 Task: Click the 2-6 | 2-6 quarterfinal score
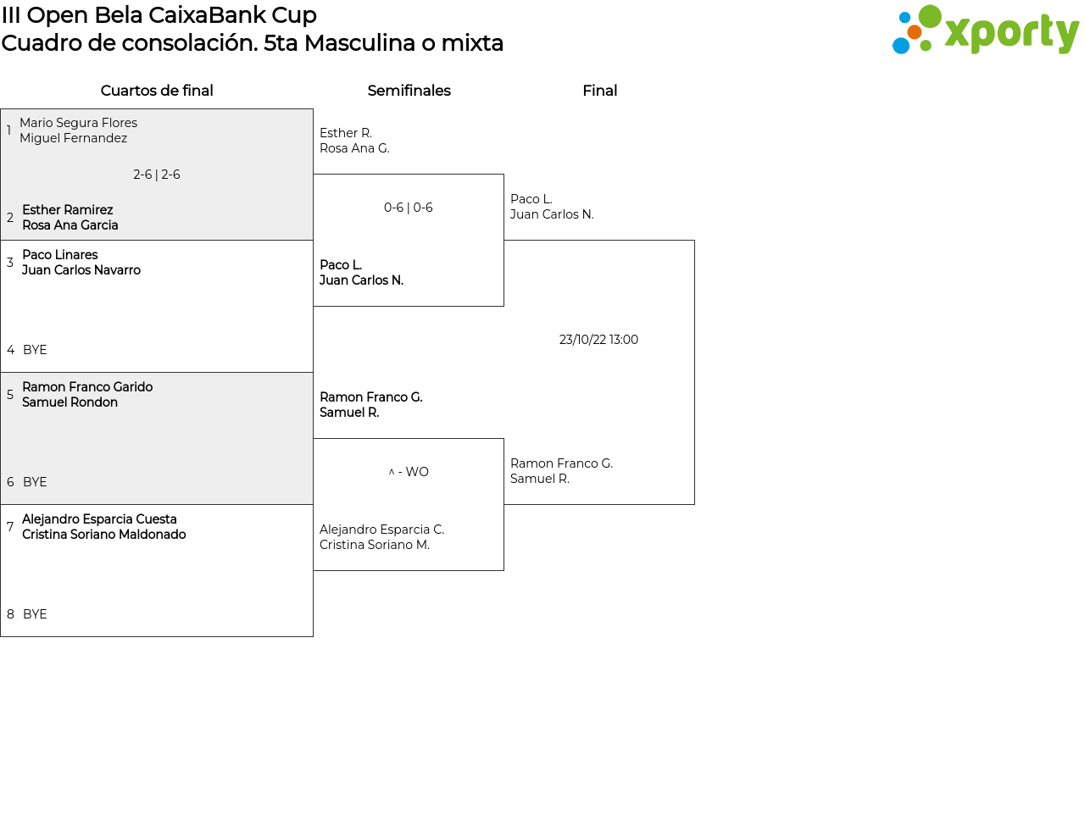pyautogui.click(x=157, y=175)
